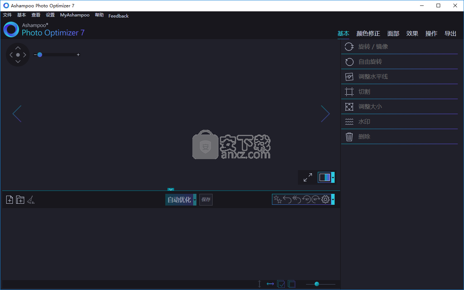Screen dimensions: 464x290
Task: Pan up with navigation pad arrow
Action: (18, 48)
